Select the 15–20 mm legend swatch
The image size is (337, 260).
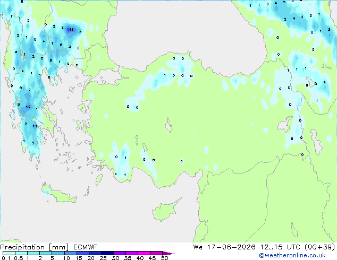pyautogui.click(x=82, y=253)
